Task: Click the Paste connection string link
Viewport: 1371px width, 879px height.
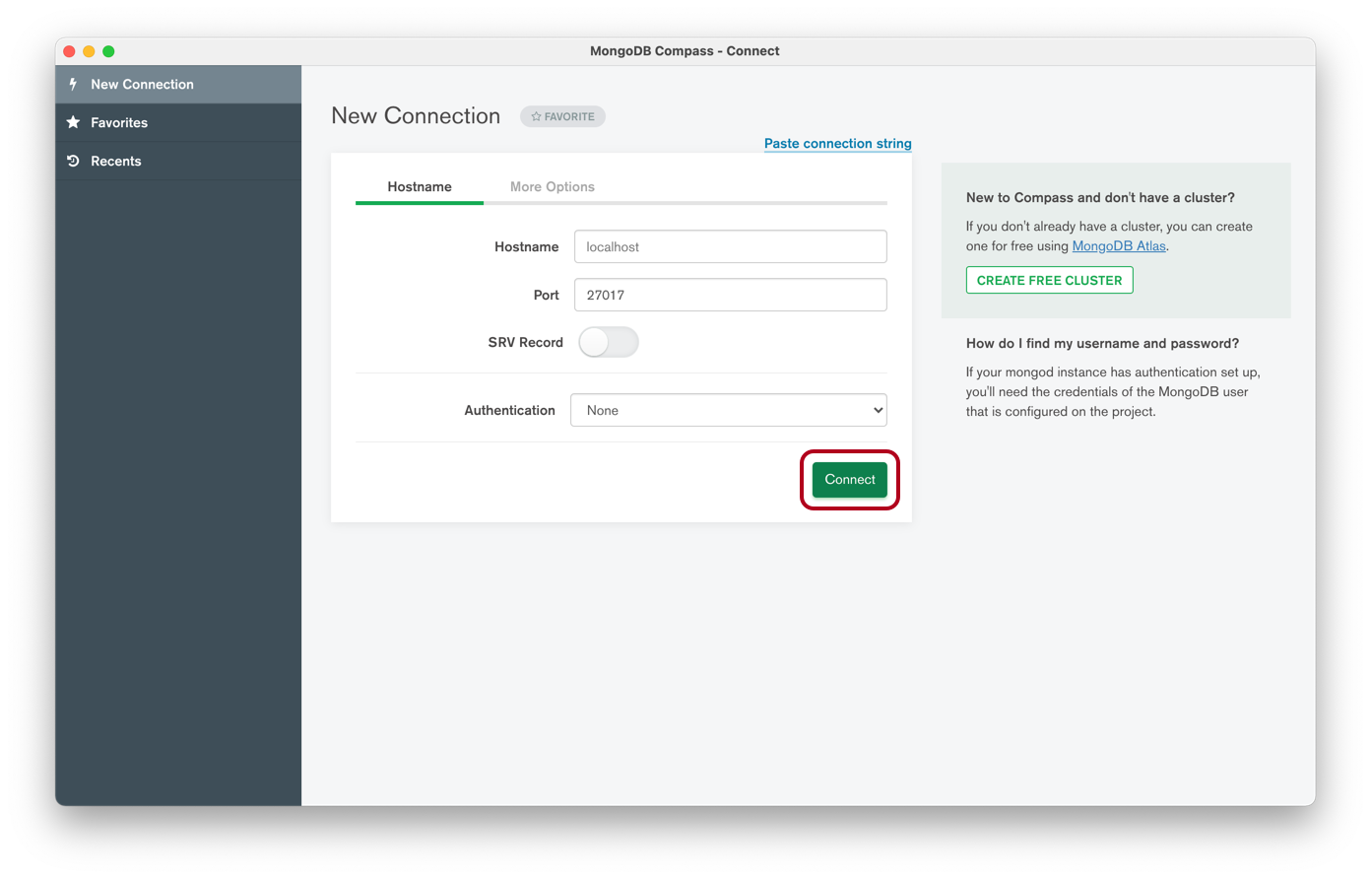Action: (838, 143)
